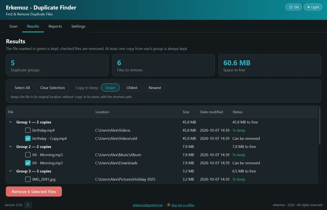The height and width of the screenshot is (210, 327).
Task: Click the Files to remove summary card
Action: coord(163,65)
